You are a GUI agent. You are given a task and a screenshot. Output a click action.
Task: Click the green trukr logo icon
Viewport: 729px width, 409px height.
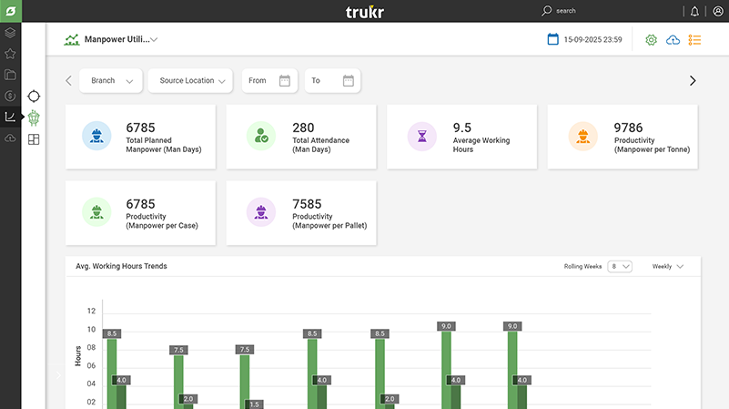(x=10, y=11)
